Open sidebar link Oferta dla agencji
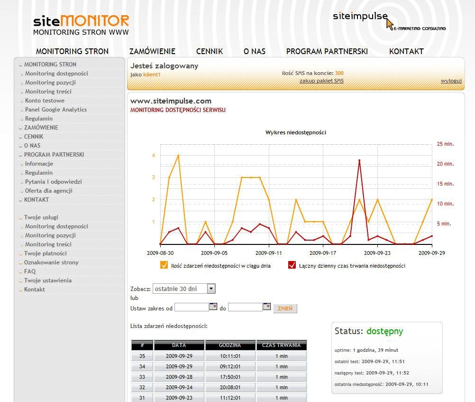This screenshot has height=402, width=475. (49, 191)
